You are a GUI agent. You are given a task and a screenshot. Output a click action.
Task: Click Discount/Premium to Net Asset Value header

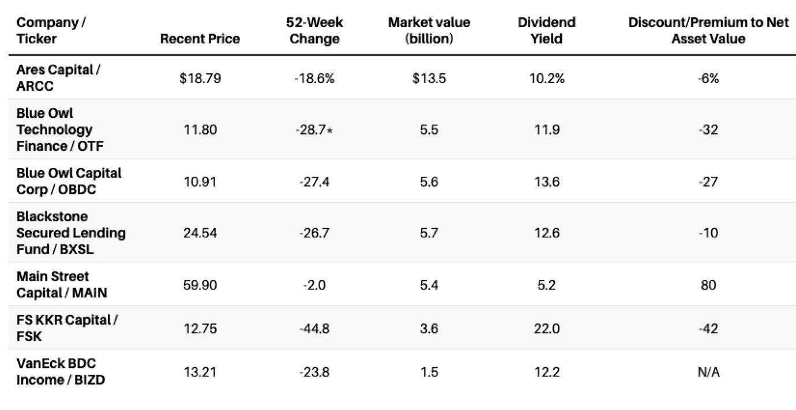click(708, 31)
